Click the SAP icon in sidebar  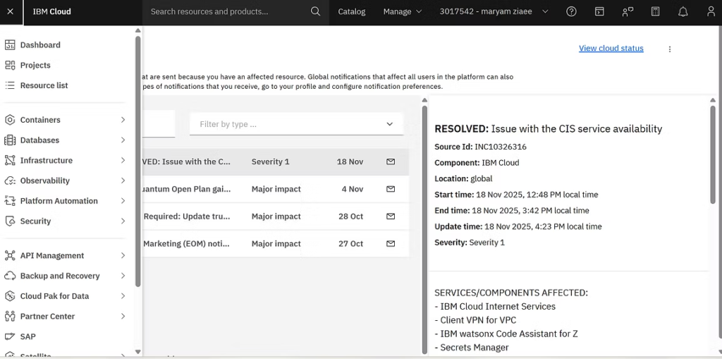pos(10,336)
